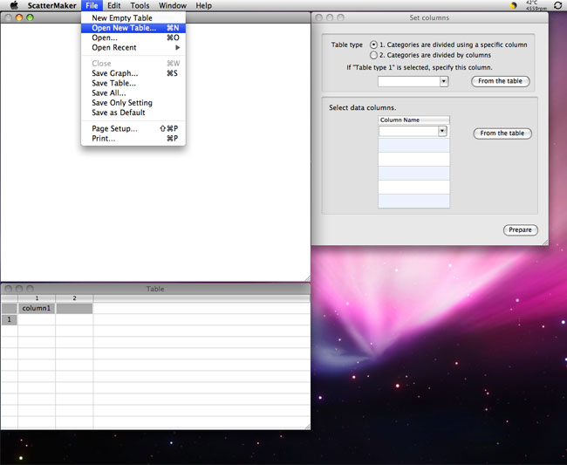Close the Table window
This screenshot has width=567, height=465.
[9, 289]
